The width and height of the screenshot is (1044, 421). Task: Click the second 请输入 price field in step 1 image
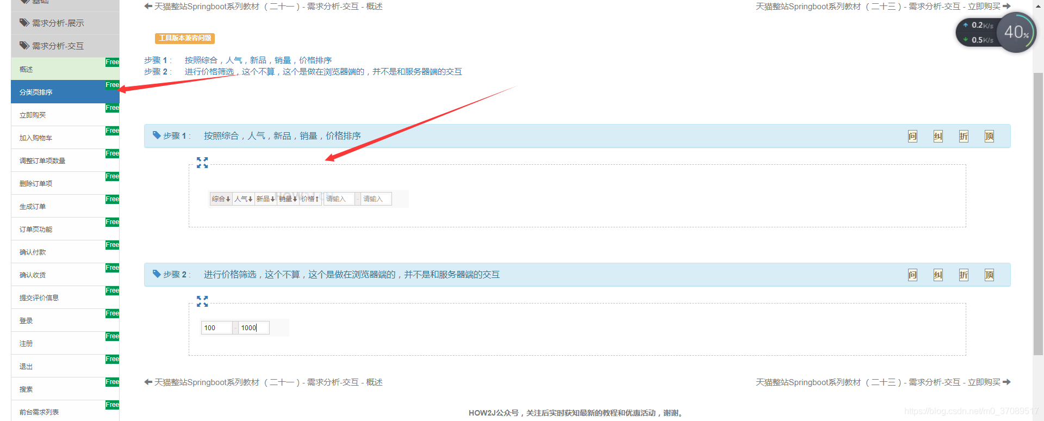(376, 199)
